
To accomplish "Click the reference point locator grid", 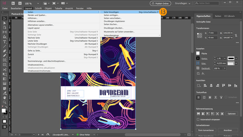I will tap(199, 35).
